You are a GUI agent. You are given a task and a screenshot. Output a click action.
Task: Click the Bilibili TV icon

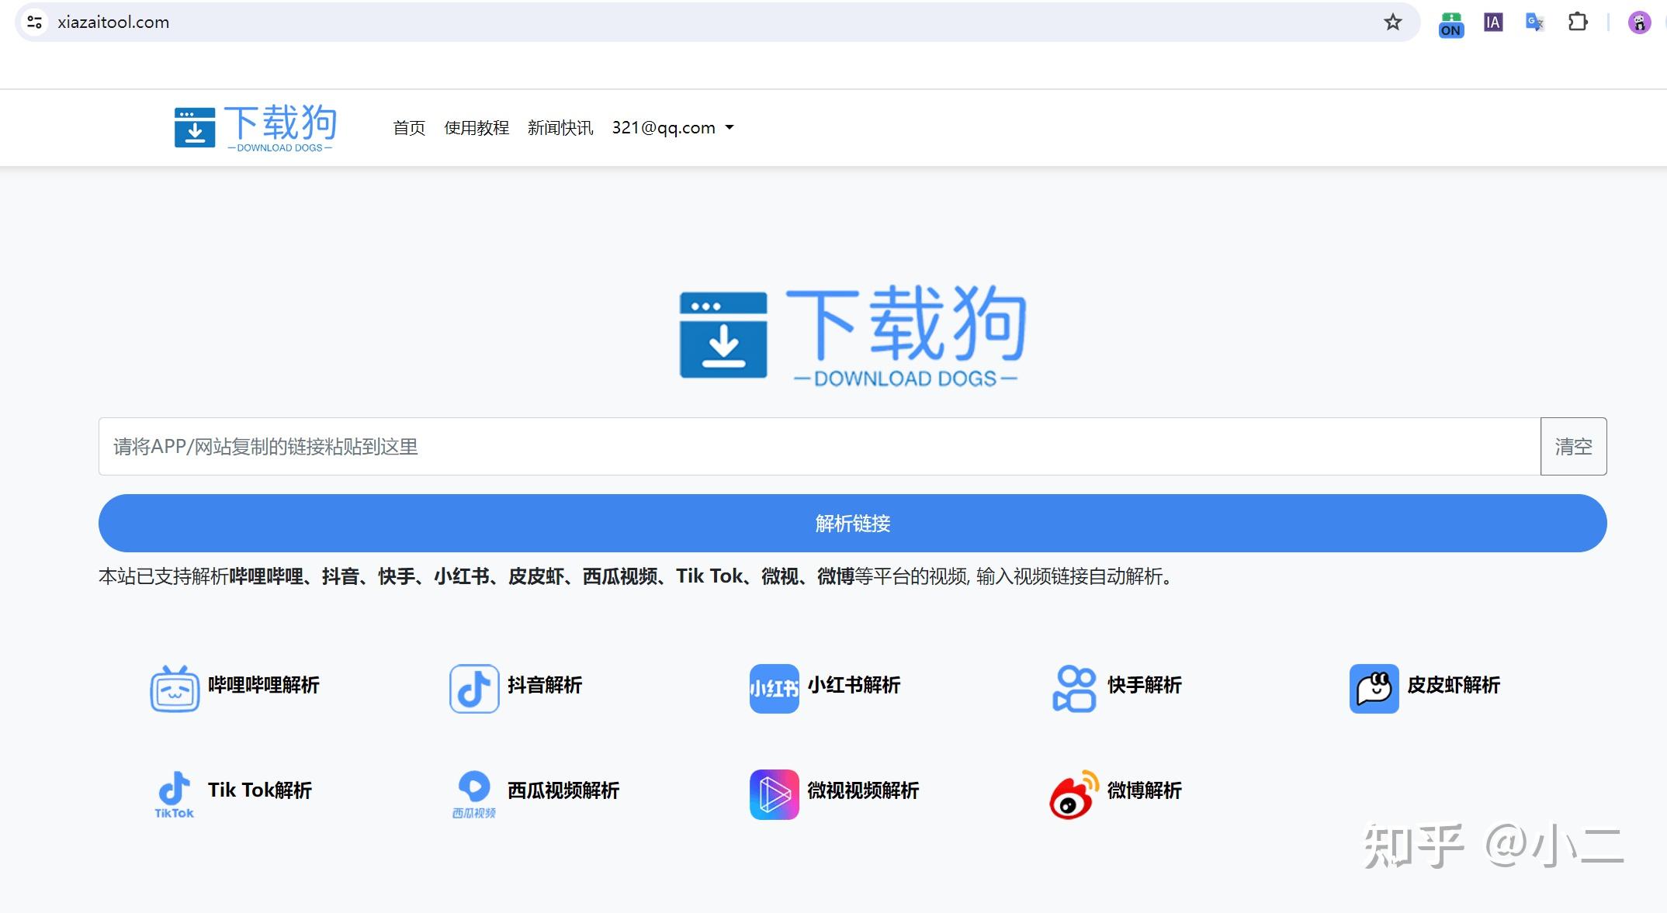pos(175,688)
